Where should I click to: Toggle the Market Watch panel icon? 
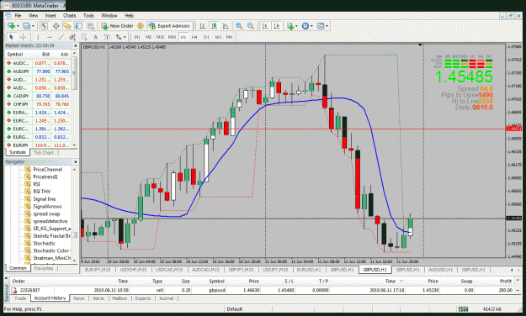tap(45, 26)
